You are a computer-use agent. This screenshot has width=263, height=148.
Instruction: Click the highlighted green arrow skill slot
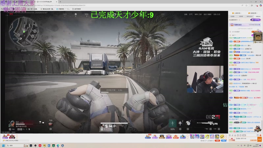point(172,123)
